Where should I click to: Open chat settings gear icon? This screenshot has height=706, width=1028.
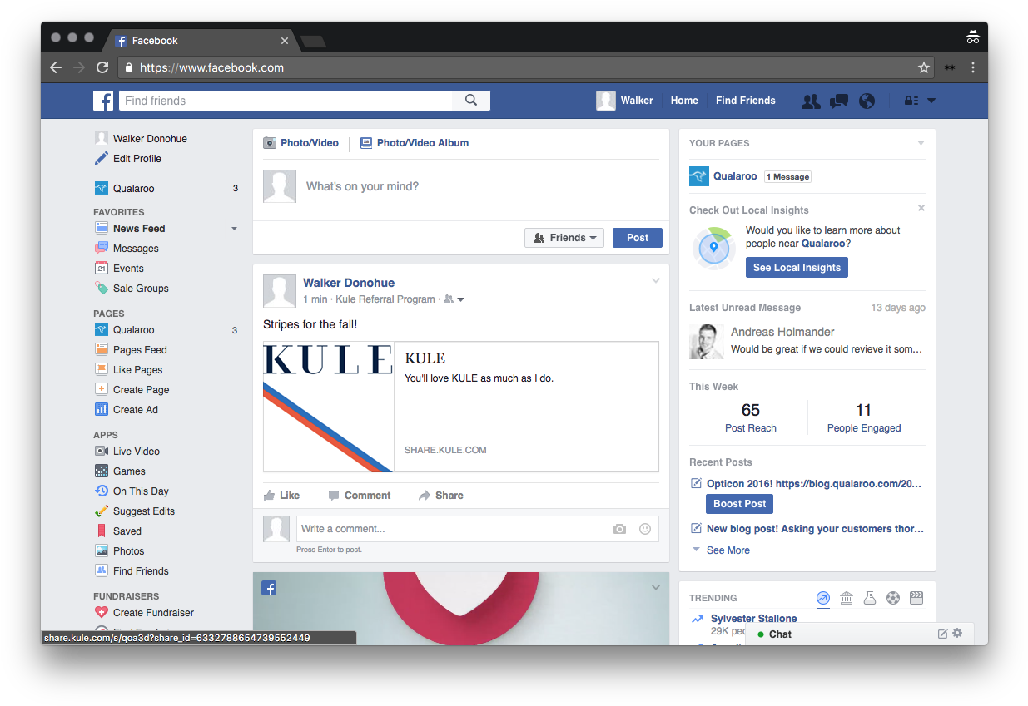point(957,634)
